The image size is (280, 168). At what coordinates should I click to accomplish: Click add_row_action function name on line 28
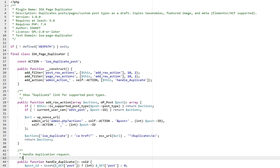(x=58, y=102)
